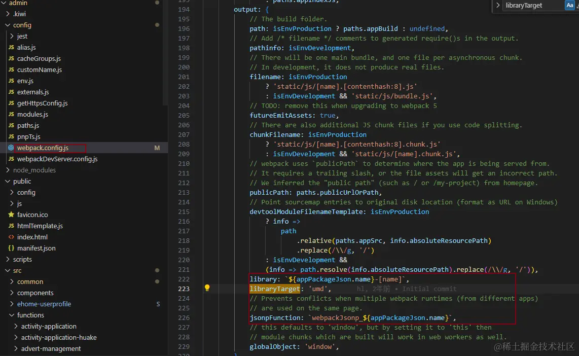Open env.js file
The width and height of the screenshot is (579, 356).
(x=25, y=81)
